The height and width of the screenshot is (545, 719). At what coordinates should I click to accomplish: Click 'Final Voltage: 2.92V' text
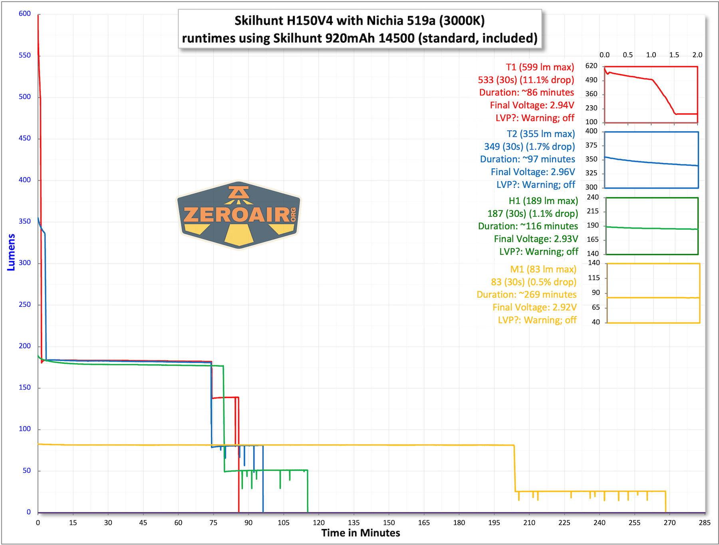coord(534,308)
